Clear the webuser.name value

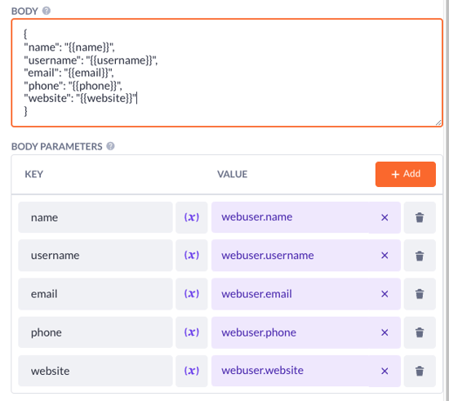[x=385, y=217]
